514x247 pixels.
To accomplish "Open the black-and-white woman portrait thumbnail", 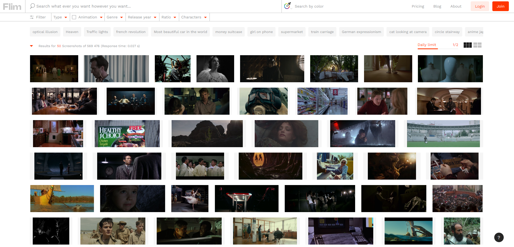I will tap(215, 69).
